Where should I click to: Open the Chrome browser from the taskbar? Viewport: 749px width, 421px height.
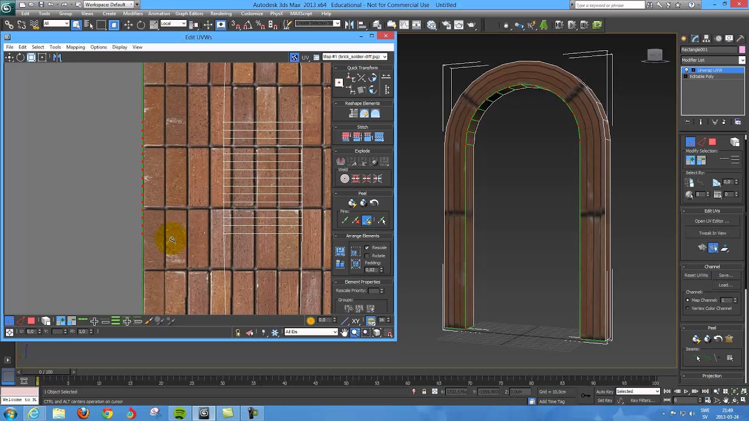[107, 413]
